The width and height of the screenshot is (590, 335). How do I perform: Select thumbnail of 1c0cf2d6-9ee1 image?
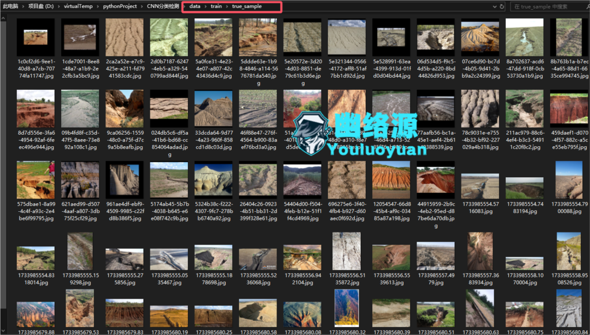(x=36, y=37)
